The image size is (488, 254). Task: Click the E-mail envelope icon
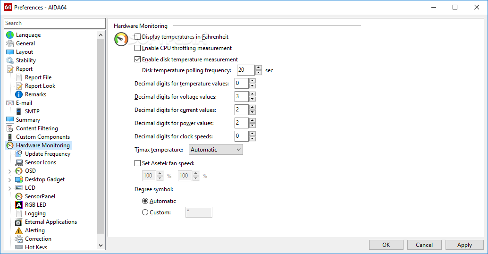10,103
